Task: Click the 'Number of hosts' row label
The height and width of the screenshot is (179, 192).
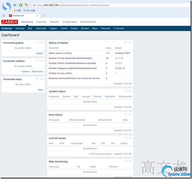Action: pyautogui.click(x=71, y=58)
